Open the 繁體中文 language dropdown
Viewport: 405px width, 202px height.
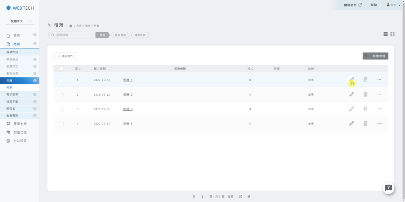tap(19, 21)
